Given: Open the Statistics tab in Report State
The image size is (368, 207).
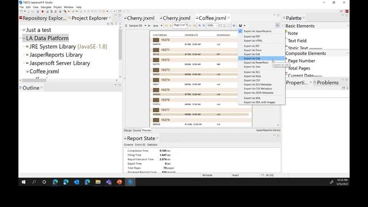Looking at the screenshot, I should point(152,145).
